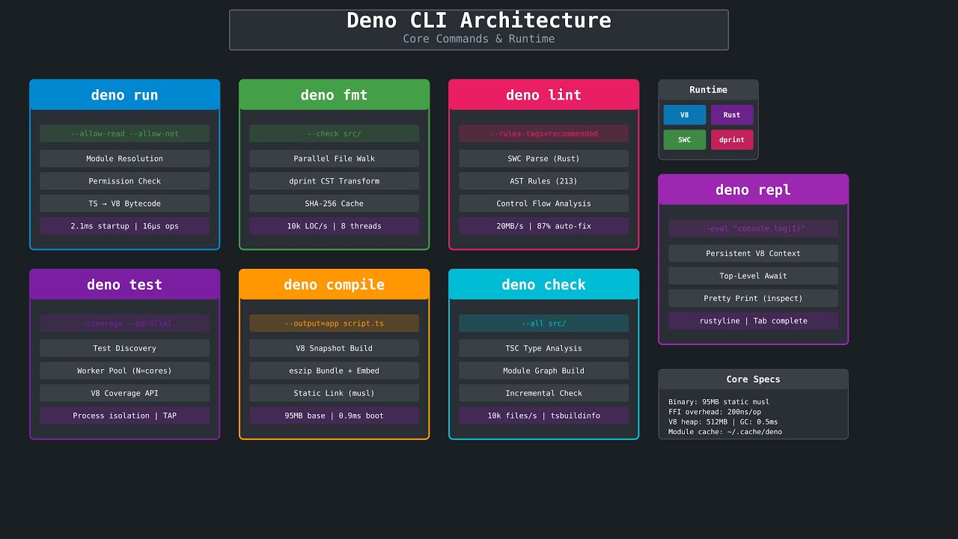Viewport: 958px width, 539px height.
Task: Click '--allow-read --allow-net' flag text
Action: point(125,134)
